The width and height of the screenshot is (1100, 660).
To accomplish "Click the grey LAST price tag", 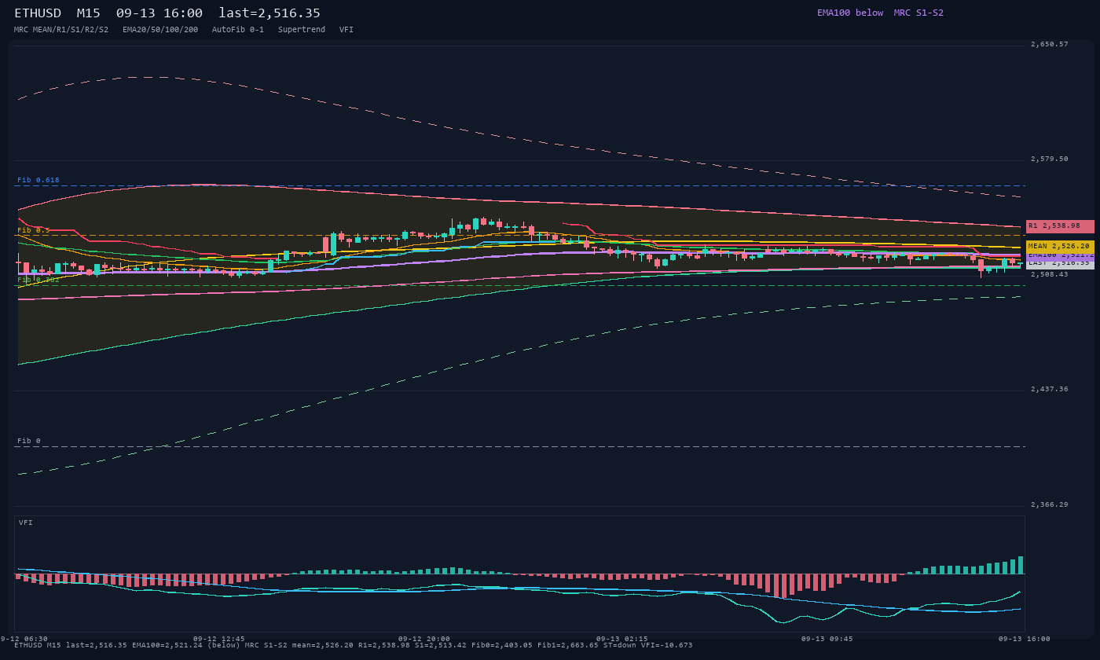I will click(x=1060, y=264).
